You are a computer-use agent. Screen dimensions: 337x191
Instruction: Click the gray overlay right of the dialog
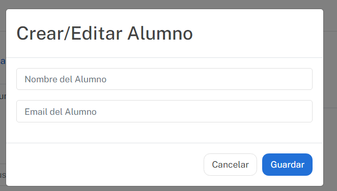pyautogui.click(x=330, y=95)
